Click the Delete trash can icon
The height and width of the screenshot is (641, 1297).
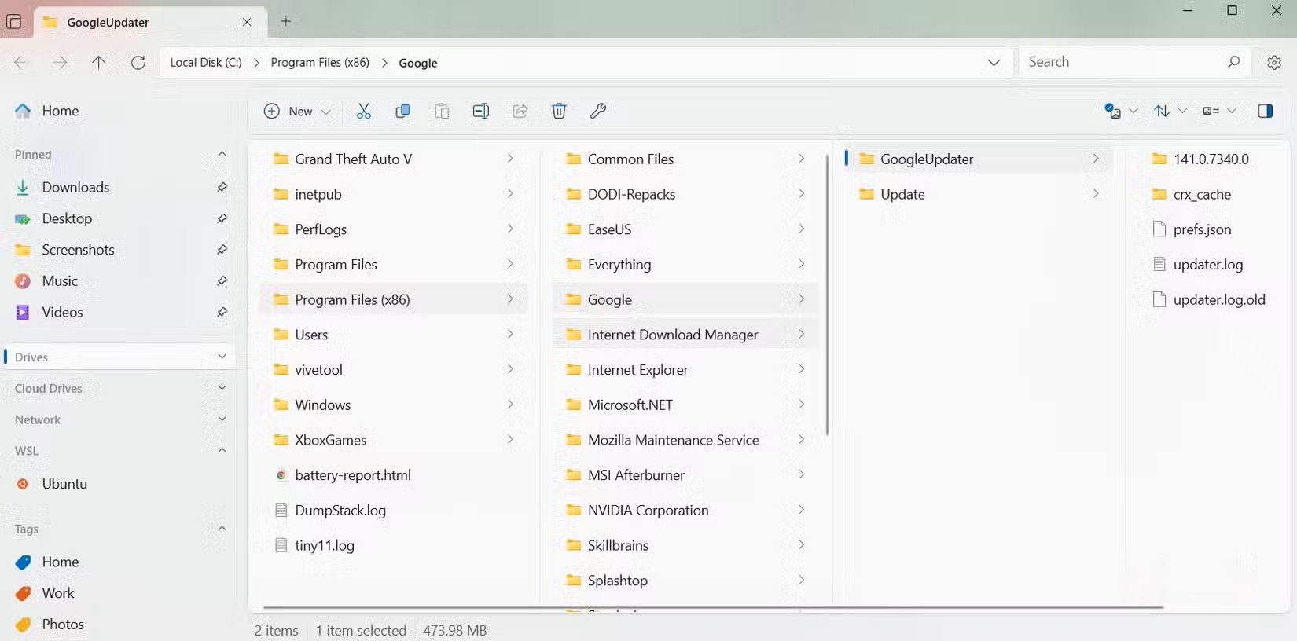pyautogui.click(x=559, y=112)
